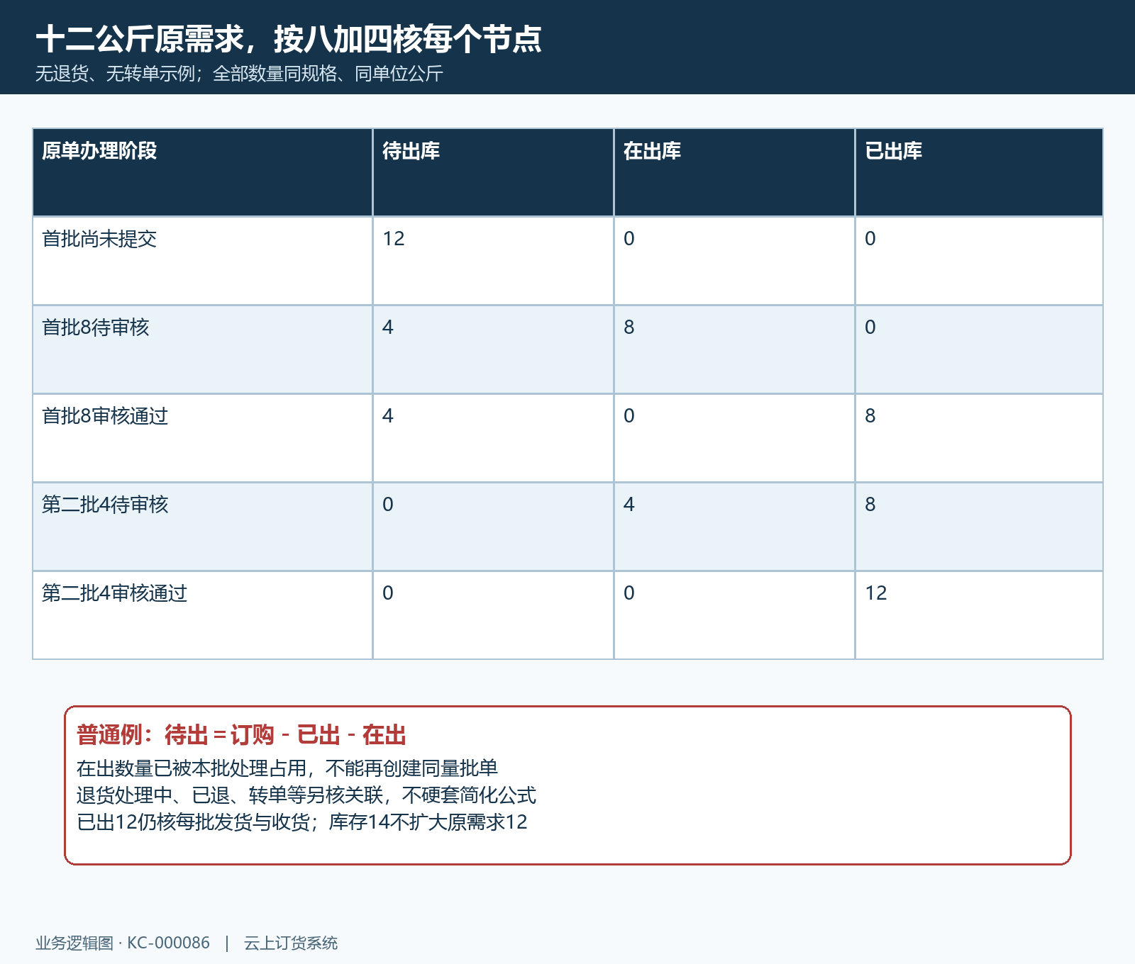Click the 已出库 value 12 in 第二批4审核通过 row
Screen dimensions: 1135x964
point(876,593)
